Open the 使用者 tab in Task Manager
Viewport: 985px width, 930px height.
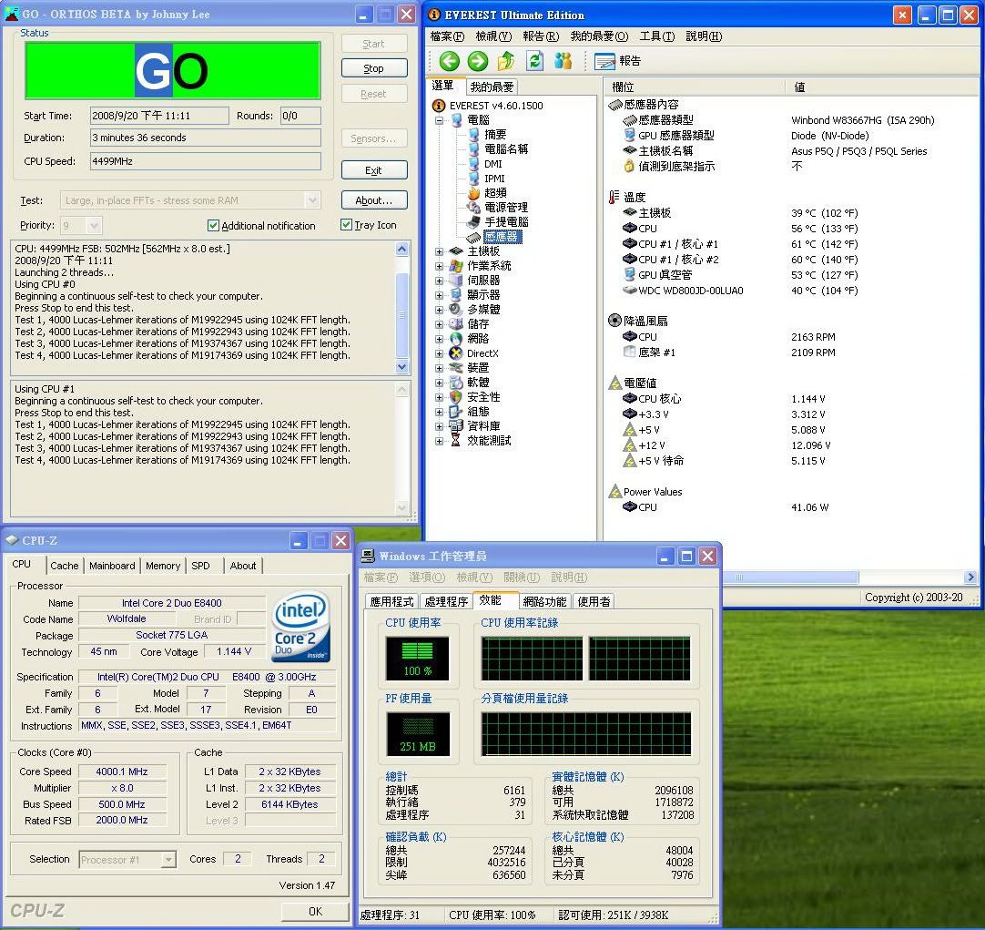click(x=594, y=601)
